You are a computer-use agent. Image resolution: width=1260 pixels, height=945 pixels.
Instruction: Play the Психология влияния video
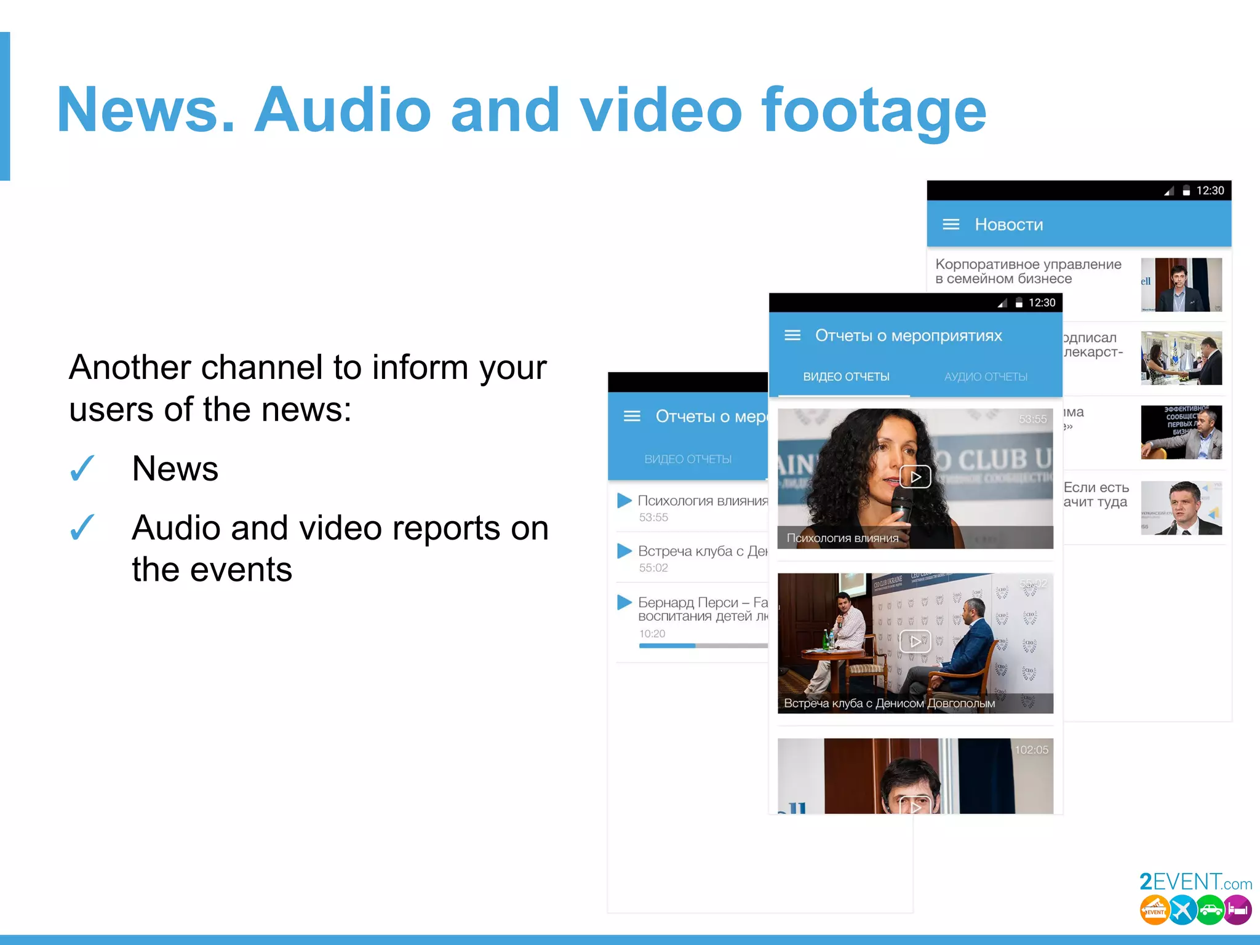915,477
